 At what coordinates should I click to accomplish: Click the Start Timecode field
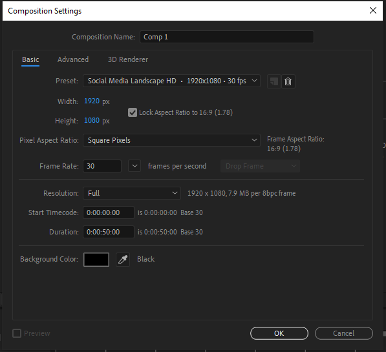[109, 212]
